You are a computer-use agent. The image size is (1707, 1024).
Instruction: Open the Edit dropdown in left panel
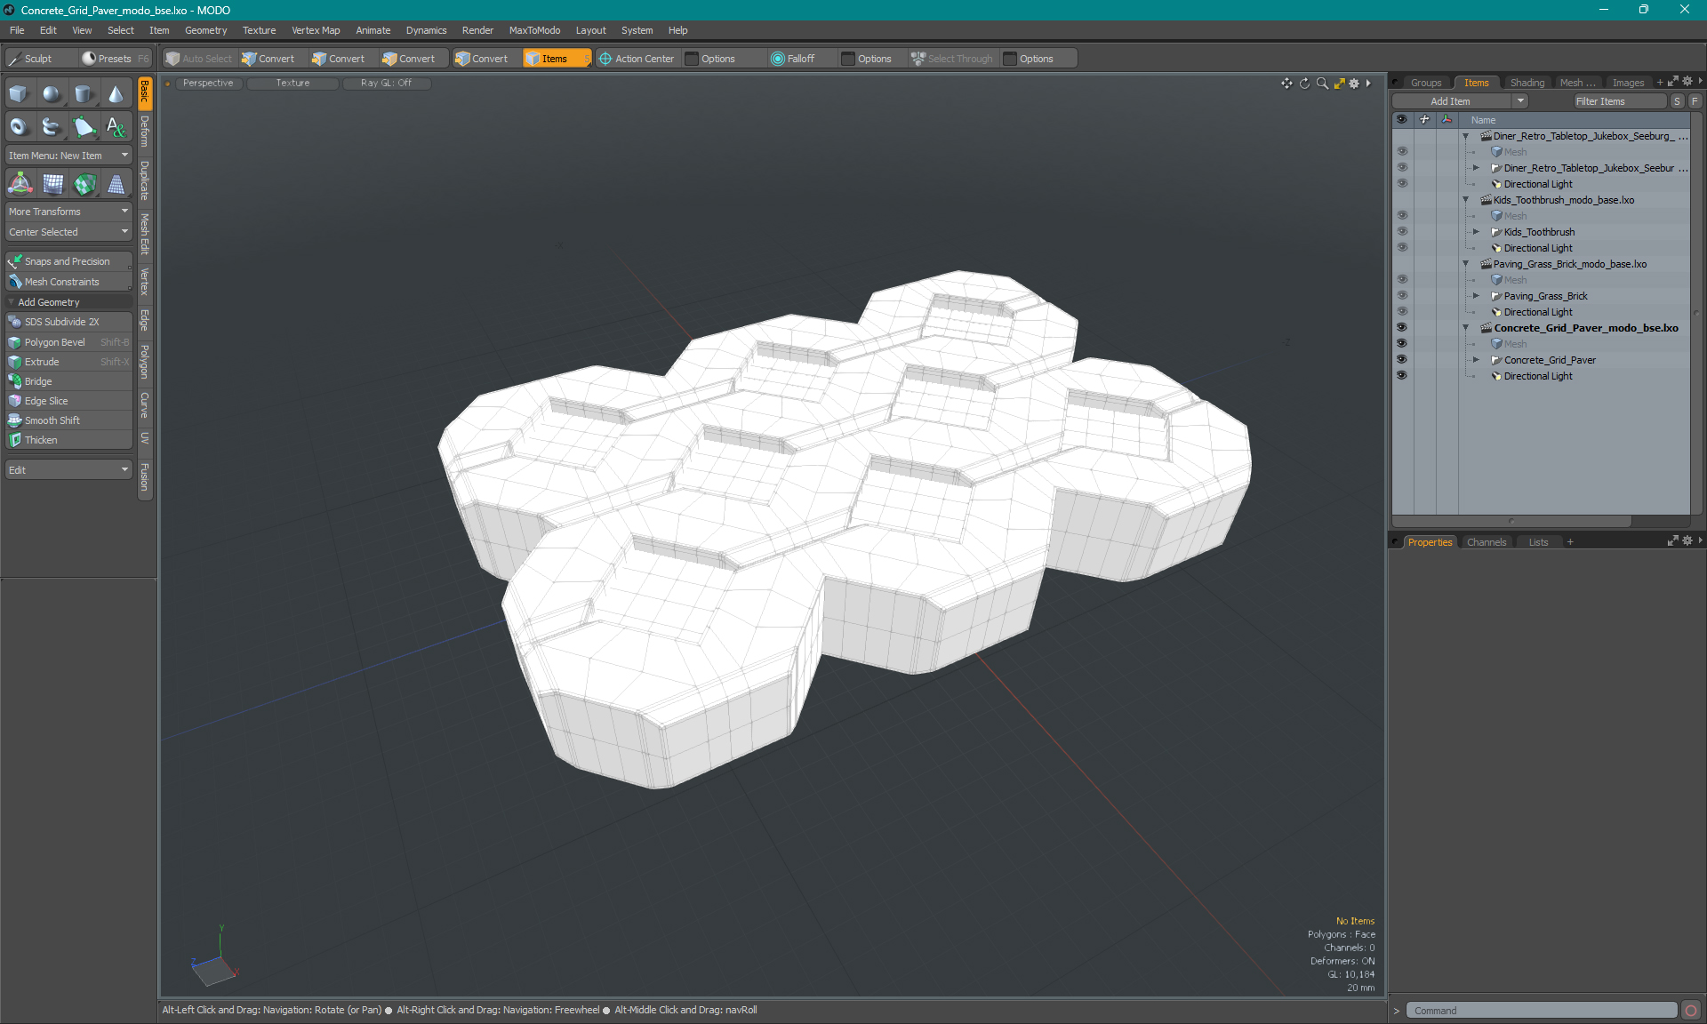click(68, 470)
